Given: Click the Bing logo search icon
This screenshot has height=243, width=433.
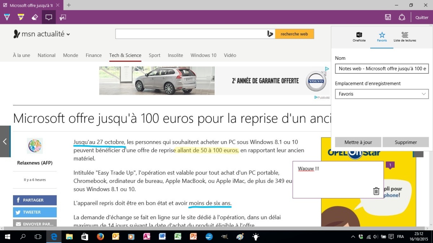Looking at the screenshot, I should click(270, 34).
